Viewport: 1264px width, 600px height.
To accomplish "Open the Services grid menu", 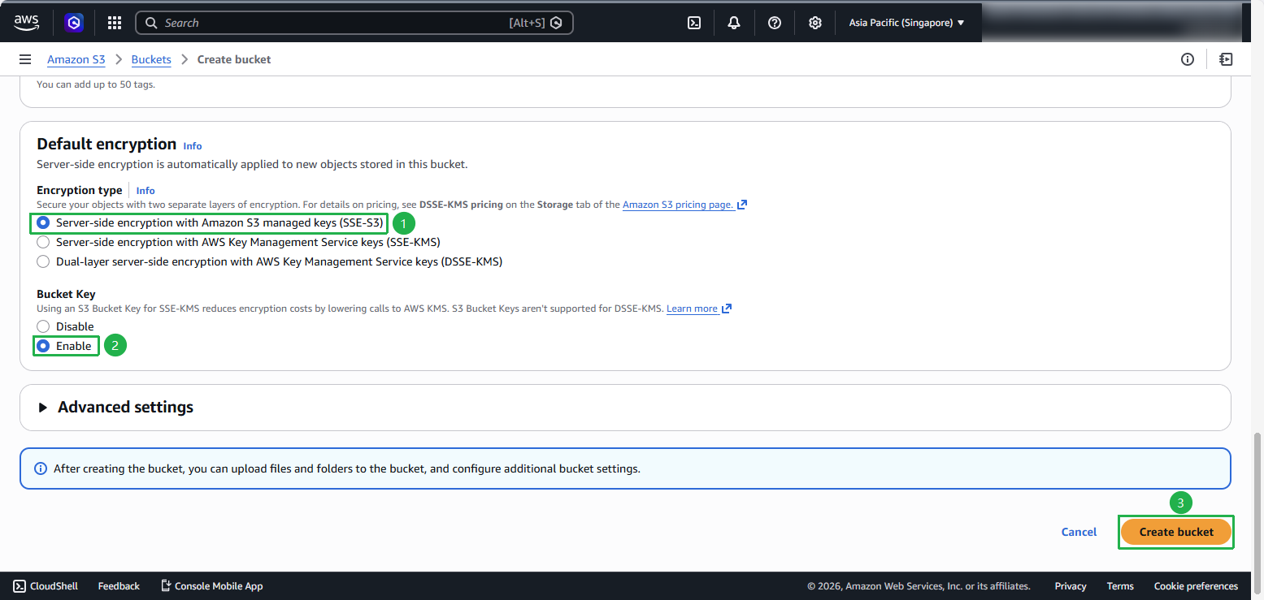I will point(115,23).
